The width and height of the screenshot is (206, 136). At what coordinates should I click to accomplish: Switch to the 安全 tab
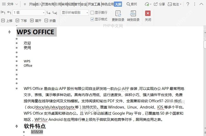(84, 4)
